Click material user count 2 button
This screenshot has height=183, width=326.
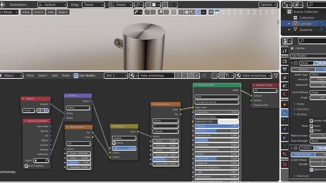pyautogui.click(x=178, y=76)
